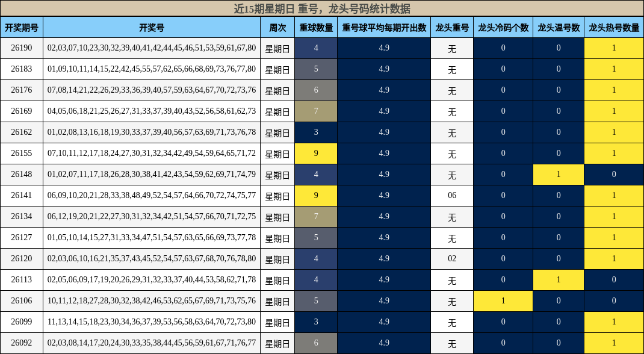Click the 重球数量 value 7 in row 26134
This screenshot has height=354, width=644.
point(316,217)
